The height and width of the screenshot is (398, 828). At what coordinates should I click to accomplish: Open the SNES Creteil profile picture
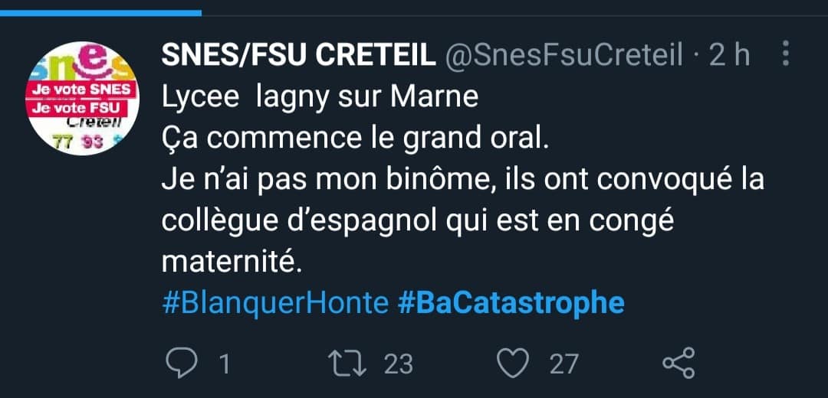pos(83,98)
